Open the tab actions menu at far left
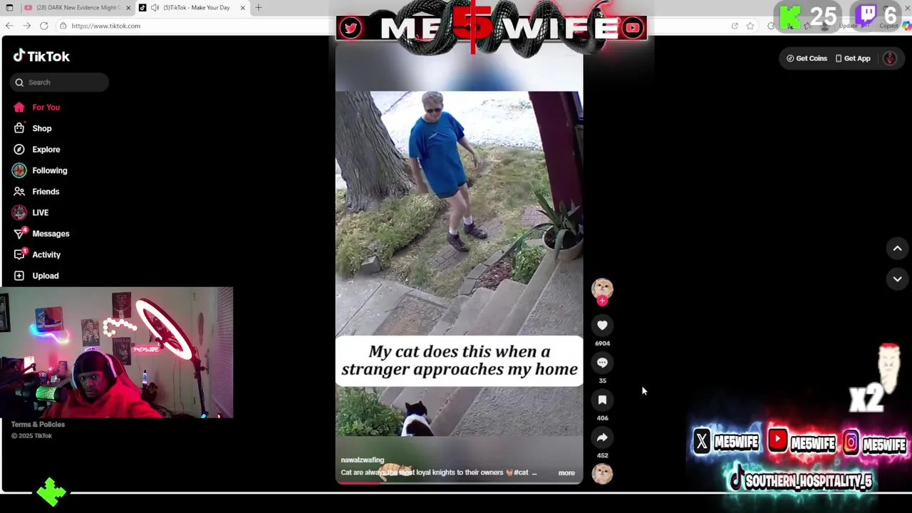The image size is (912, 513). 9,8
